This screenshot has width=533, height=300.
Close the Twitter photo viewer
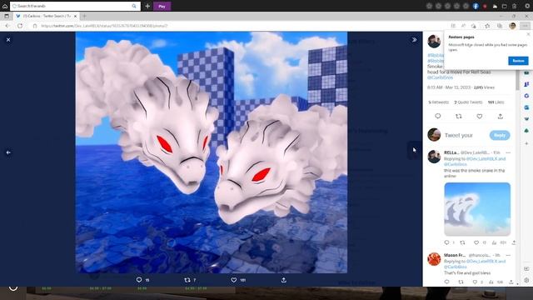[8, 40]
